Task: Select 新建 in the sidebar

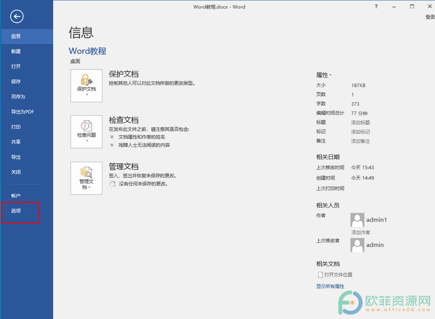Action: coord(27,52)
